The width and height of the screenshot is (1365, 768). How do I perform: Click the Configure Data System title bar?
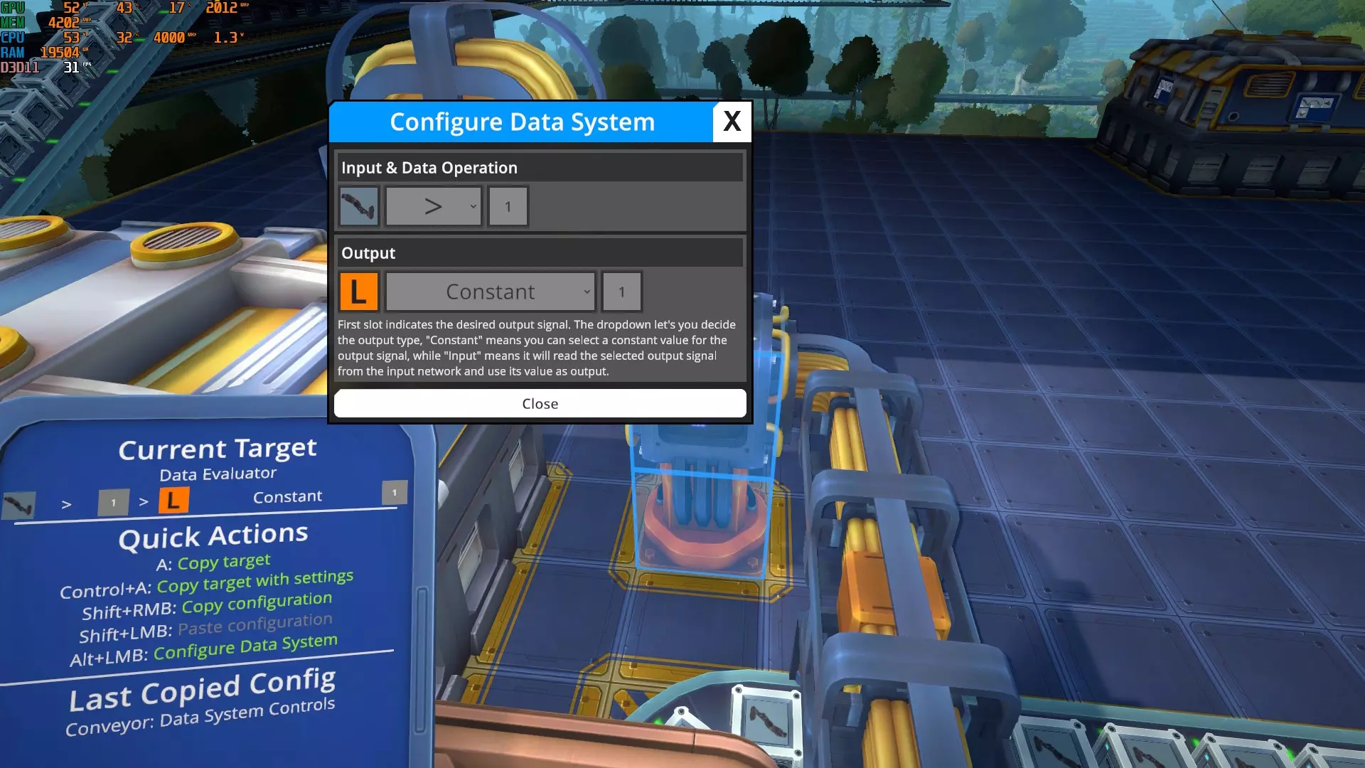pos(521,122)
